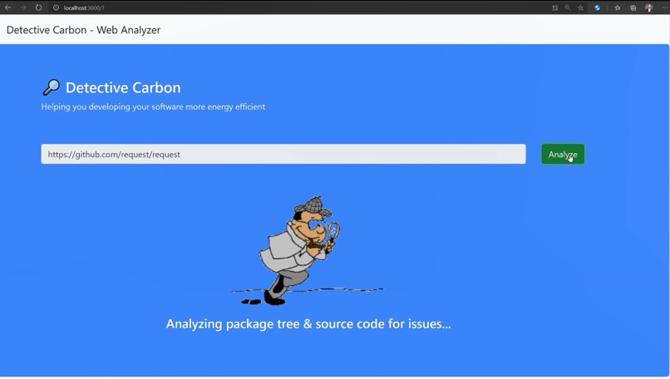Click the 'Analyzing package tree' status text

pos(308,324)
